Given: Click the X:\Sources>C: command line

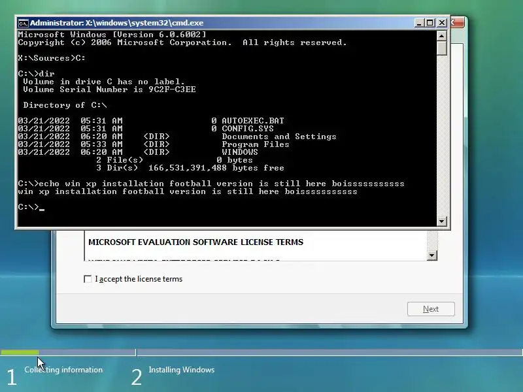Looking at the screenshot, I should tap(52, 58).
